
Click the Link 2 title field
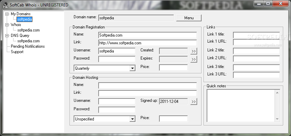tap(256, 51)
